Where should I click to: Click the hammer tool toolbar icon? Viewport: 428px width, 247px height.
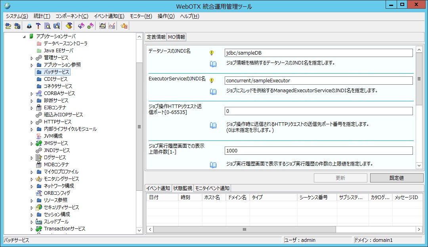tap(38, 26)
